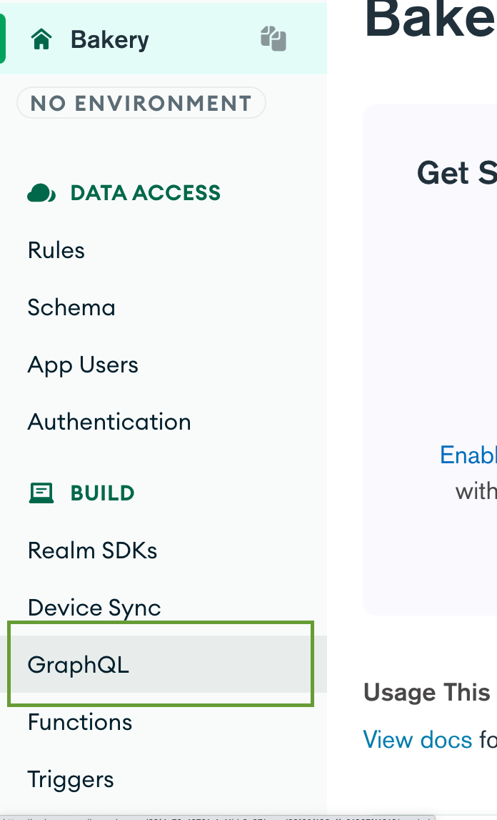Screen dimensions: 497x820
Task: Open Realm SDKs page
Action: [92, 550]
